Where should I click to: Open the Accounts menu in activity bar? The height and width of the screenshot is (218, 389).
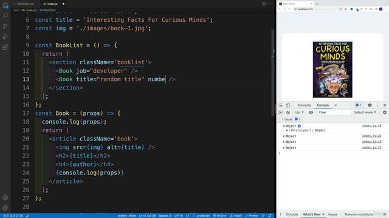point(5,197)
